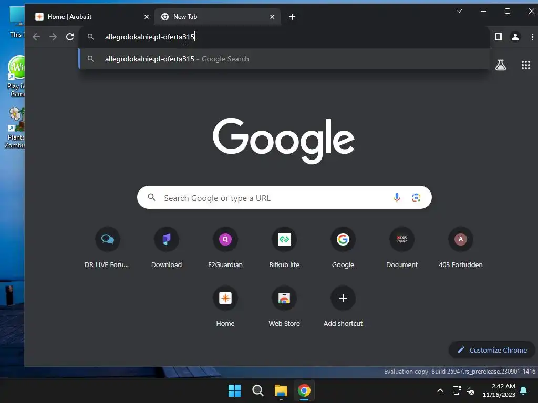The height and width of the screenshot is (403, 538).
Task: Click the Customize Chrome button
Action: [492, 350]
